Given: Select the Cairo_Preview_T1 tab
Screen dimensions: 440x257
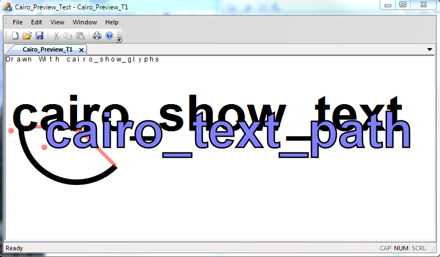Looking at the screenshot, I should pos(48,49).
